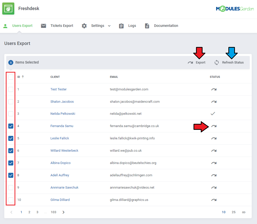Click the Settings gear icon
The width and height of the screenshot is (257, 224).
pos(84,26)
